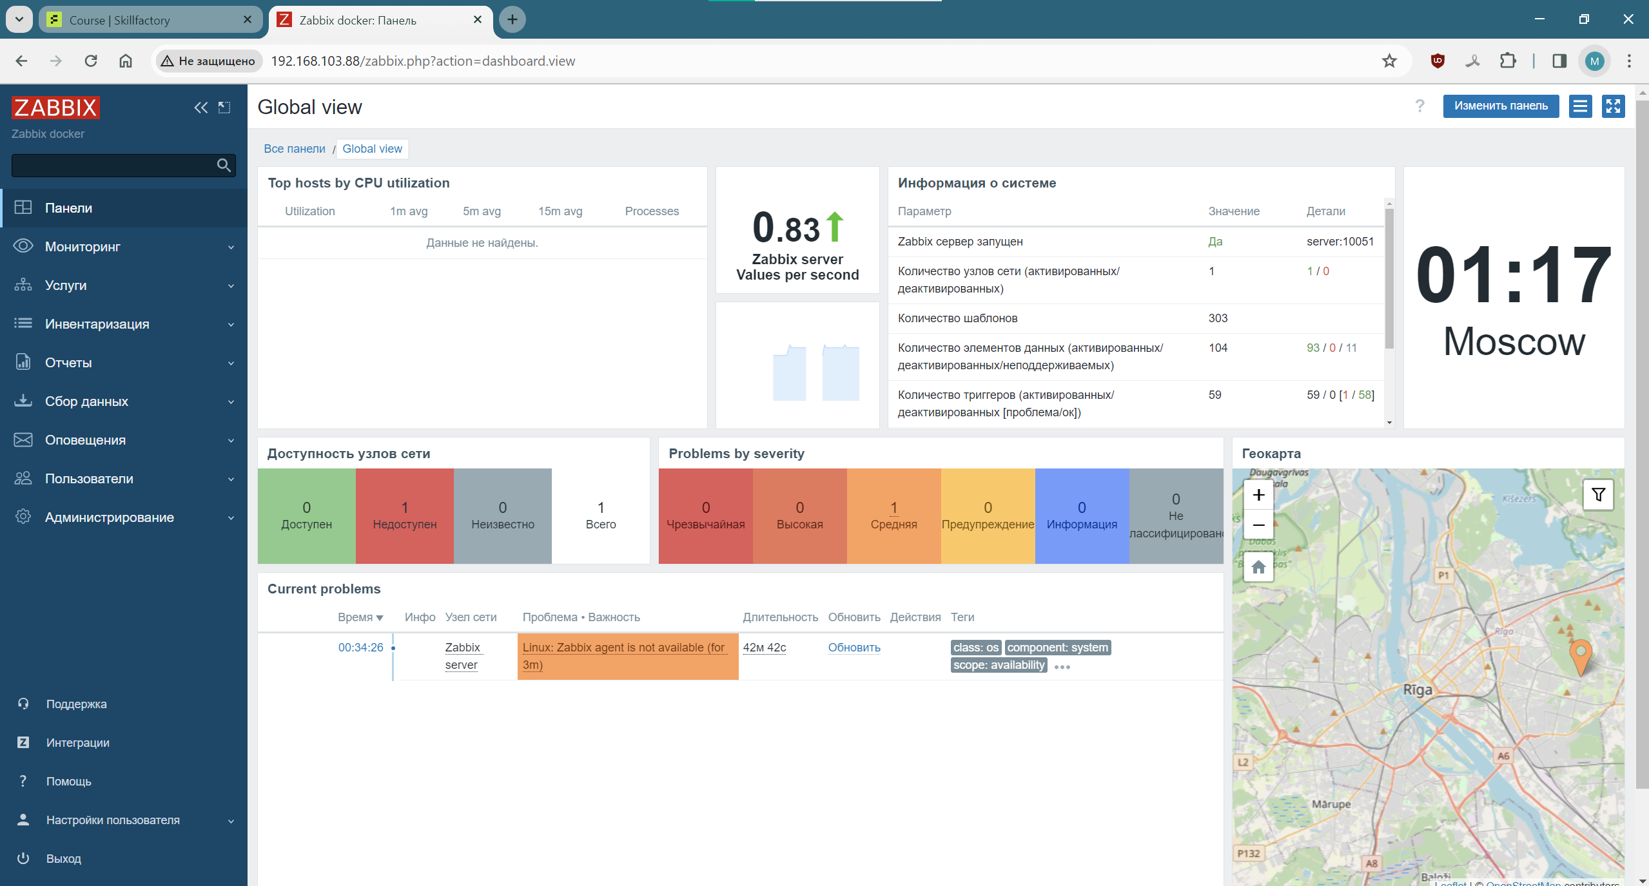This screenshot has height=886, width=1649.
Task: Click the Изменить панель button
Action: tap(1500, 106)
